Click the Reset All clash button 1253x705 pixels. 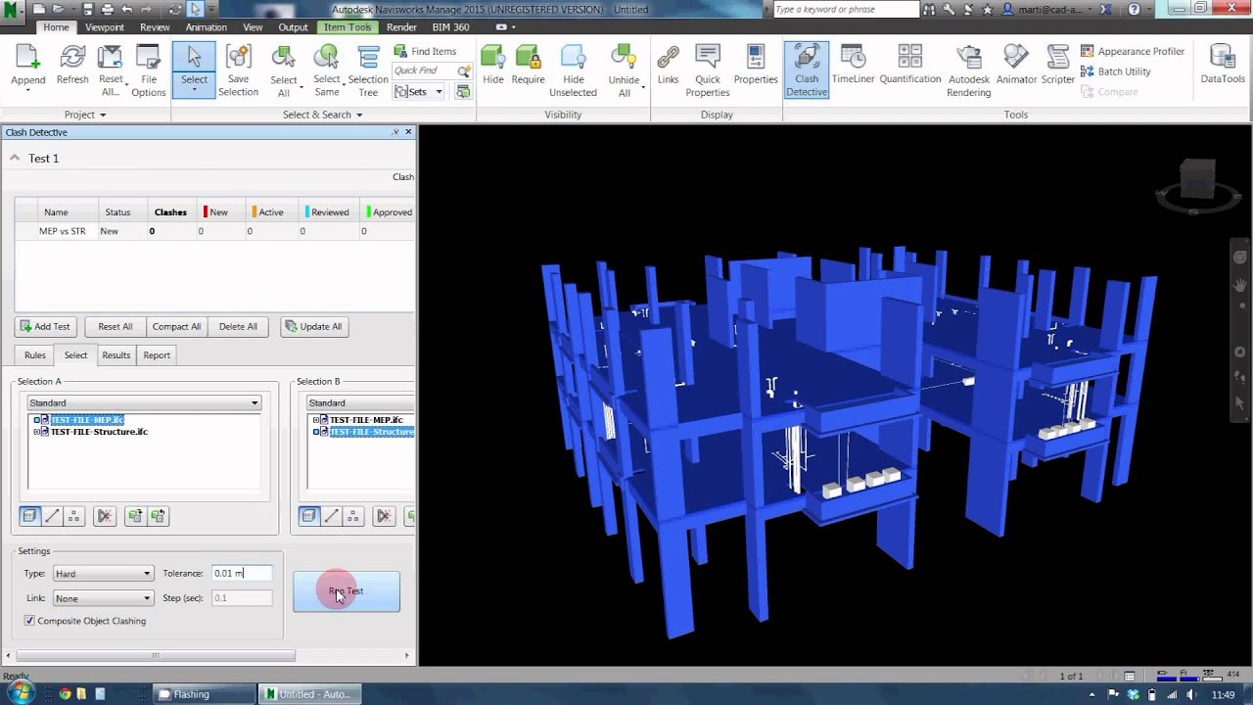[x=115, y=326]
